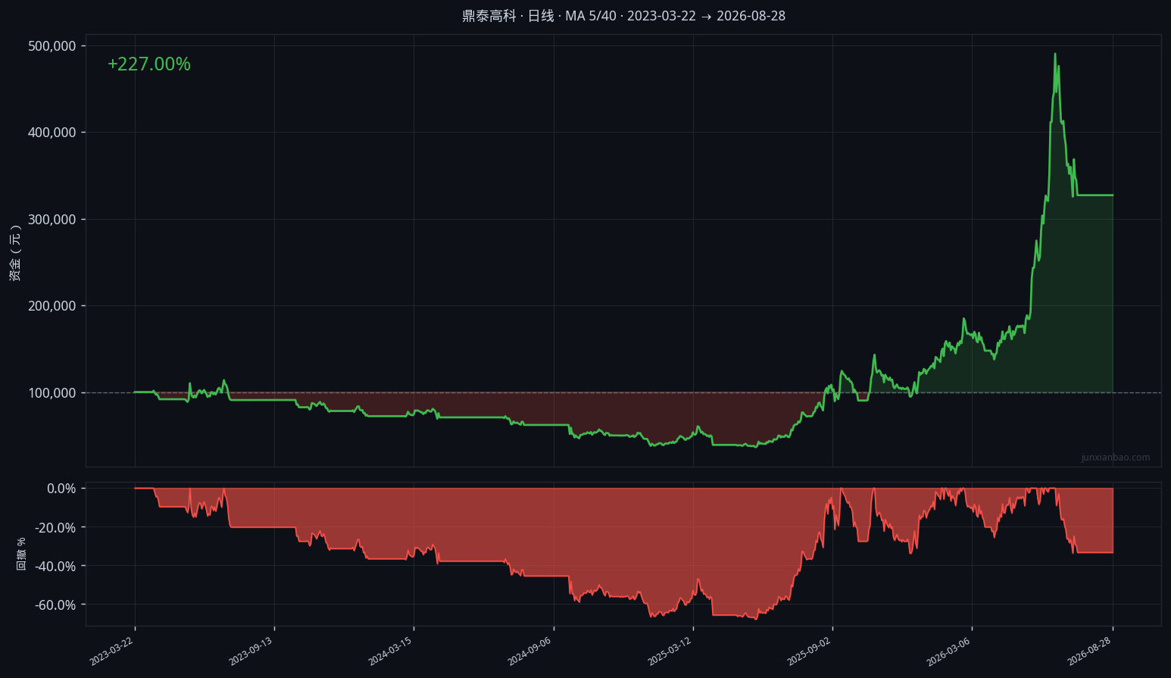Image resolution: width=1171 pixels, height=678 pixels.
Task: Click the 资金（元）axis title
Action: (15, 253)
